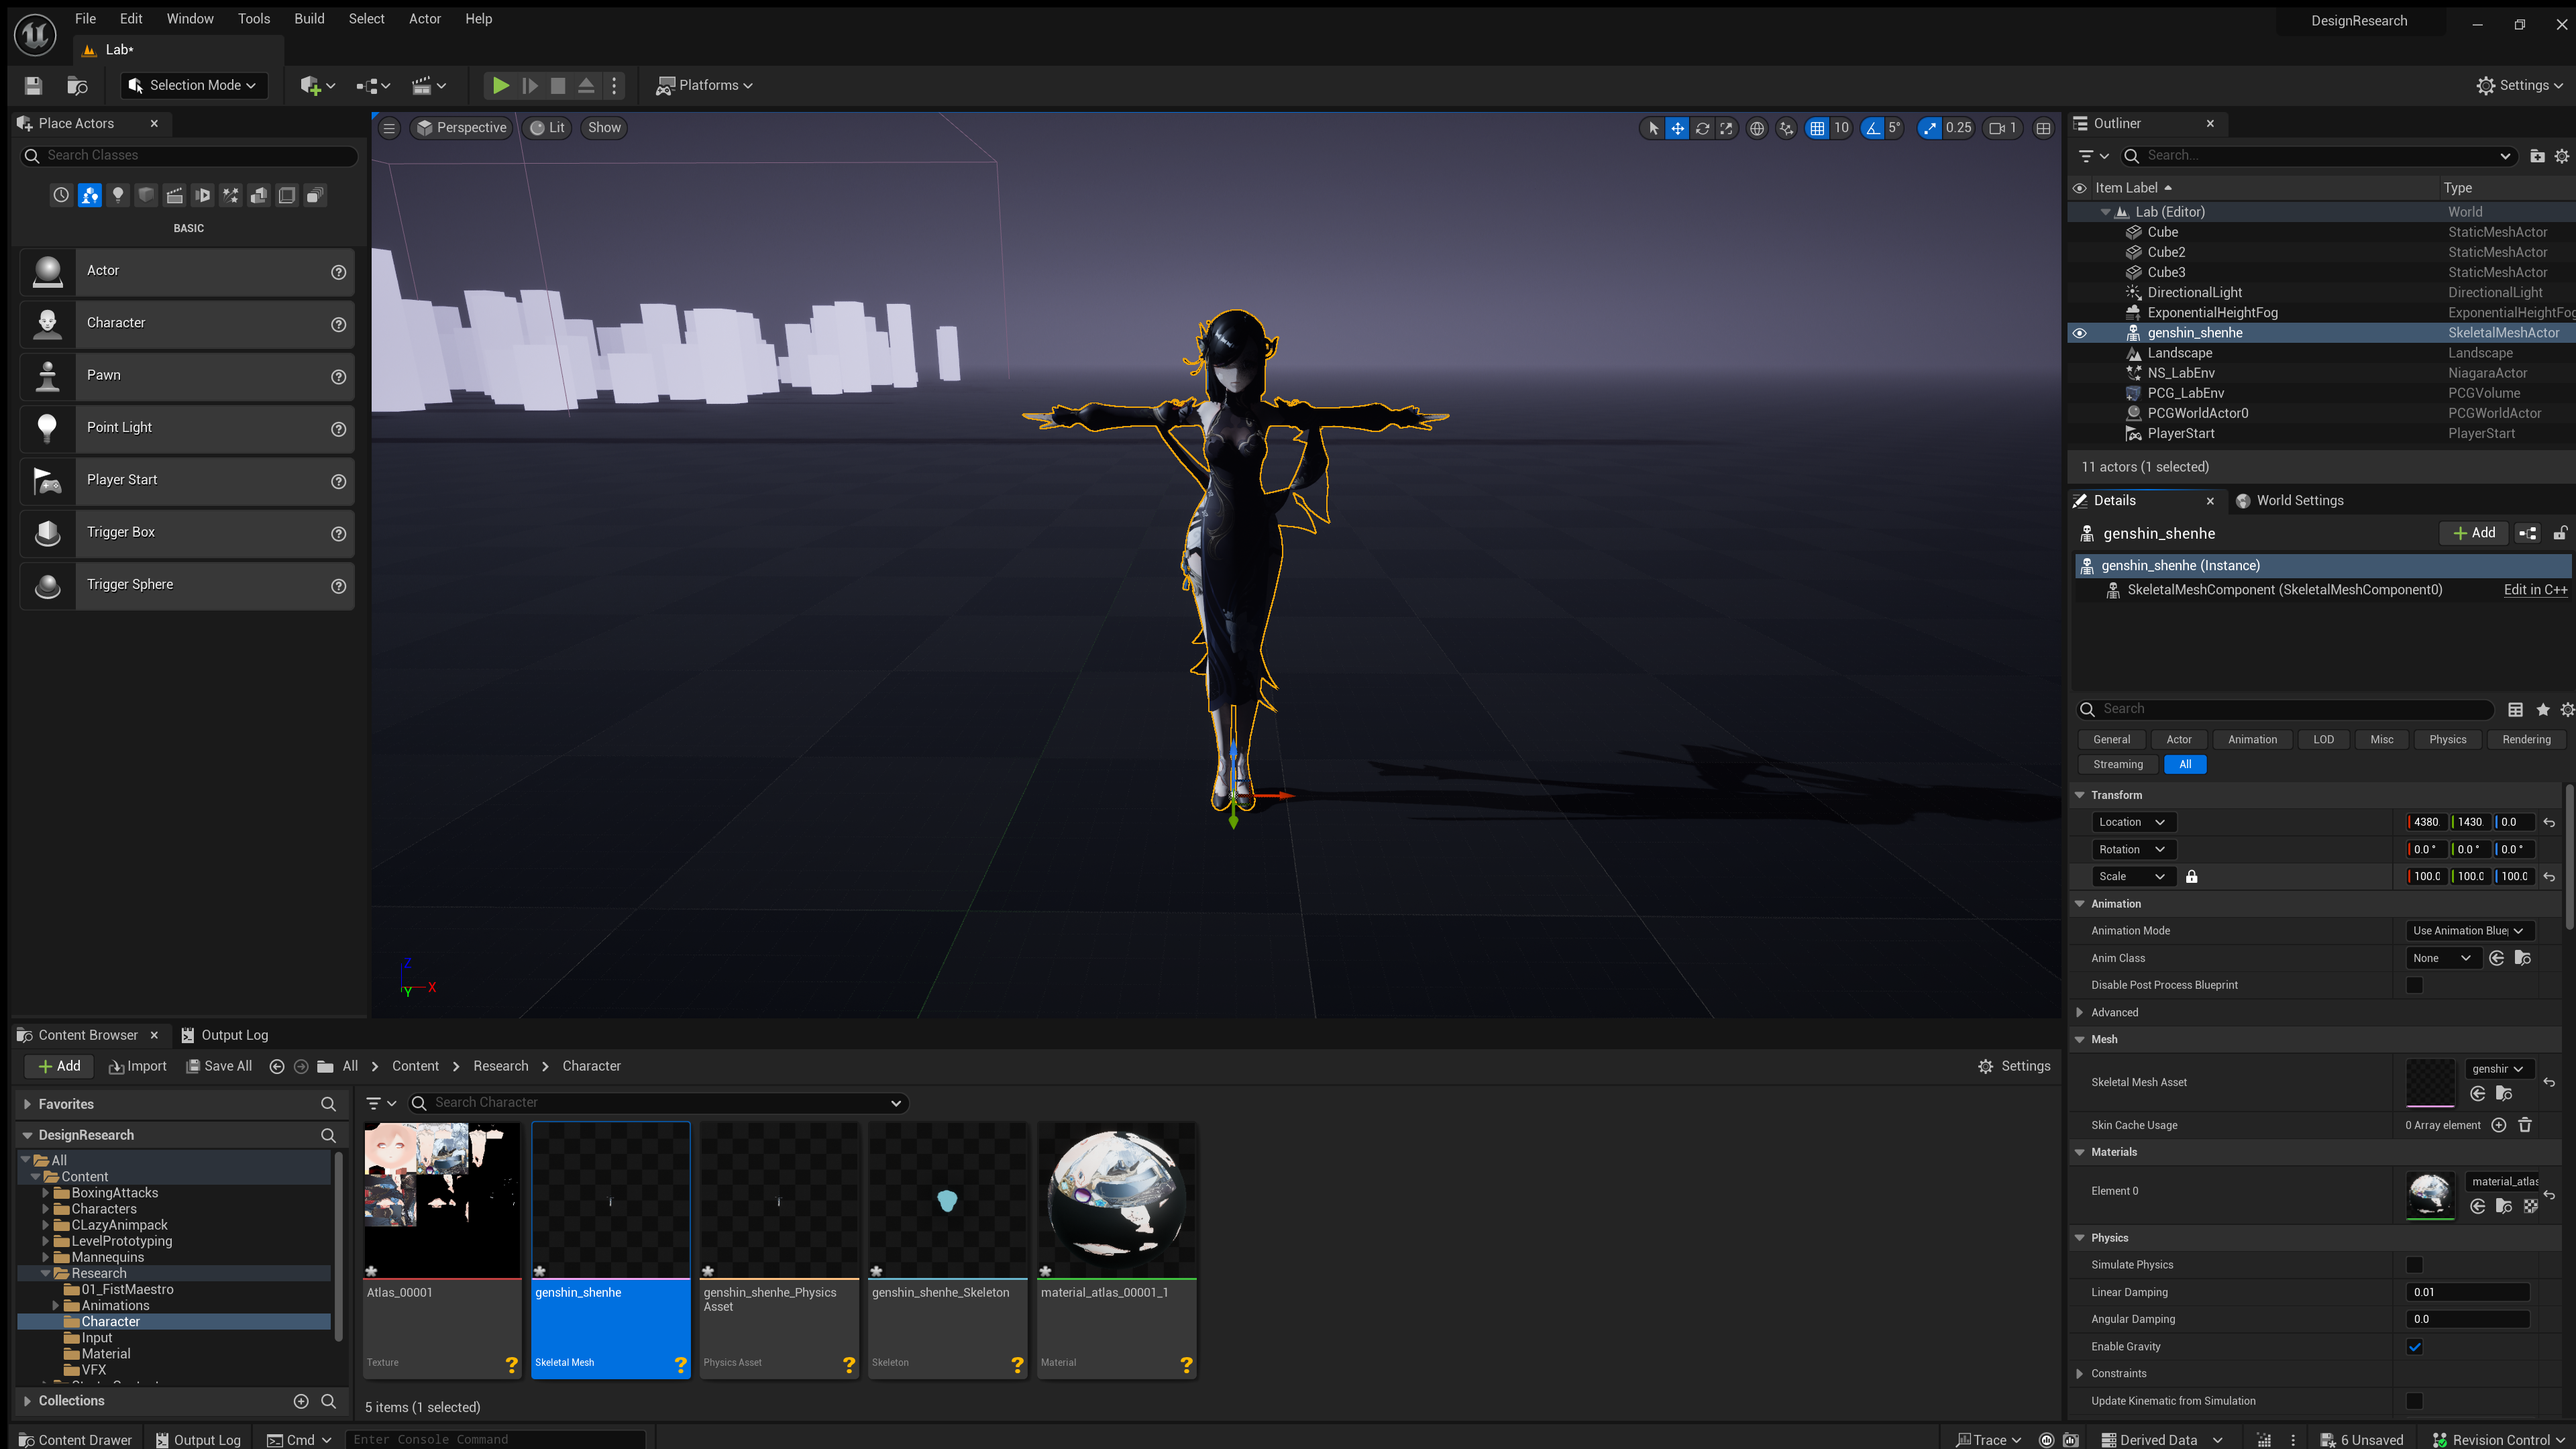Open the Lights category in Place Actors
This screenshot has width=2576, height=1449.
coord(118,196)
